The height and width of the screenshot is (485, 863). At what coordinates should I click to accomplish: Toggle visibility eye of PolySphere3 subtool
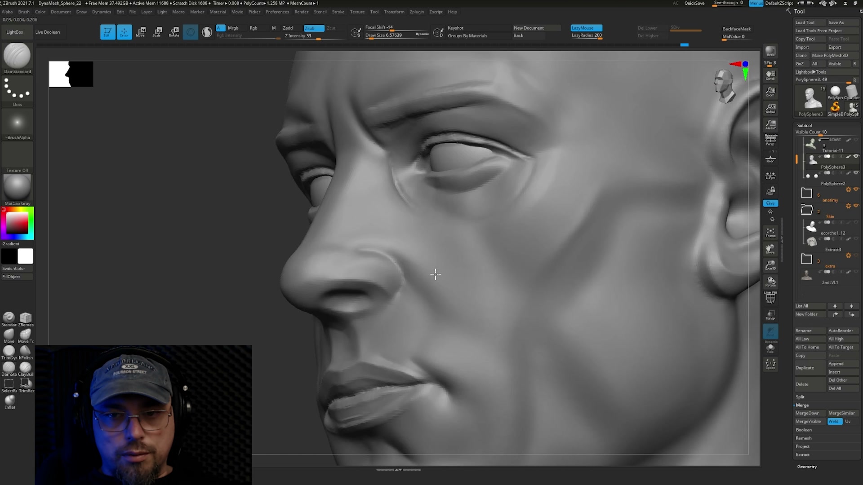[x=856, y=156]
